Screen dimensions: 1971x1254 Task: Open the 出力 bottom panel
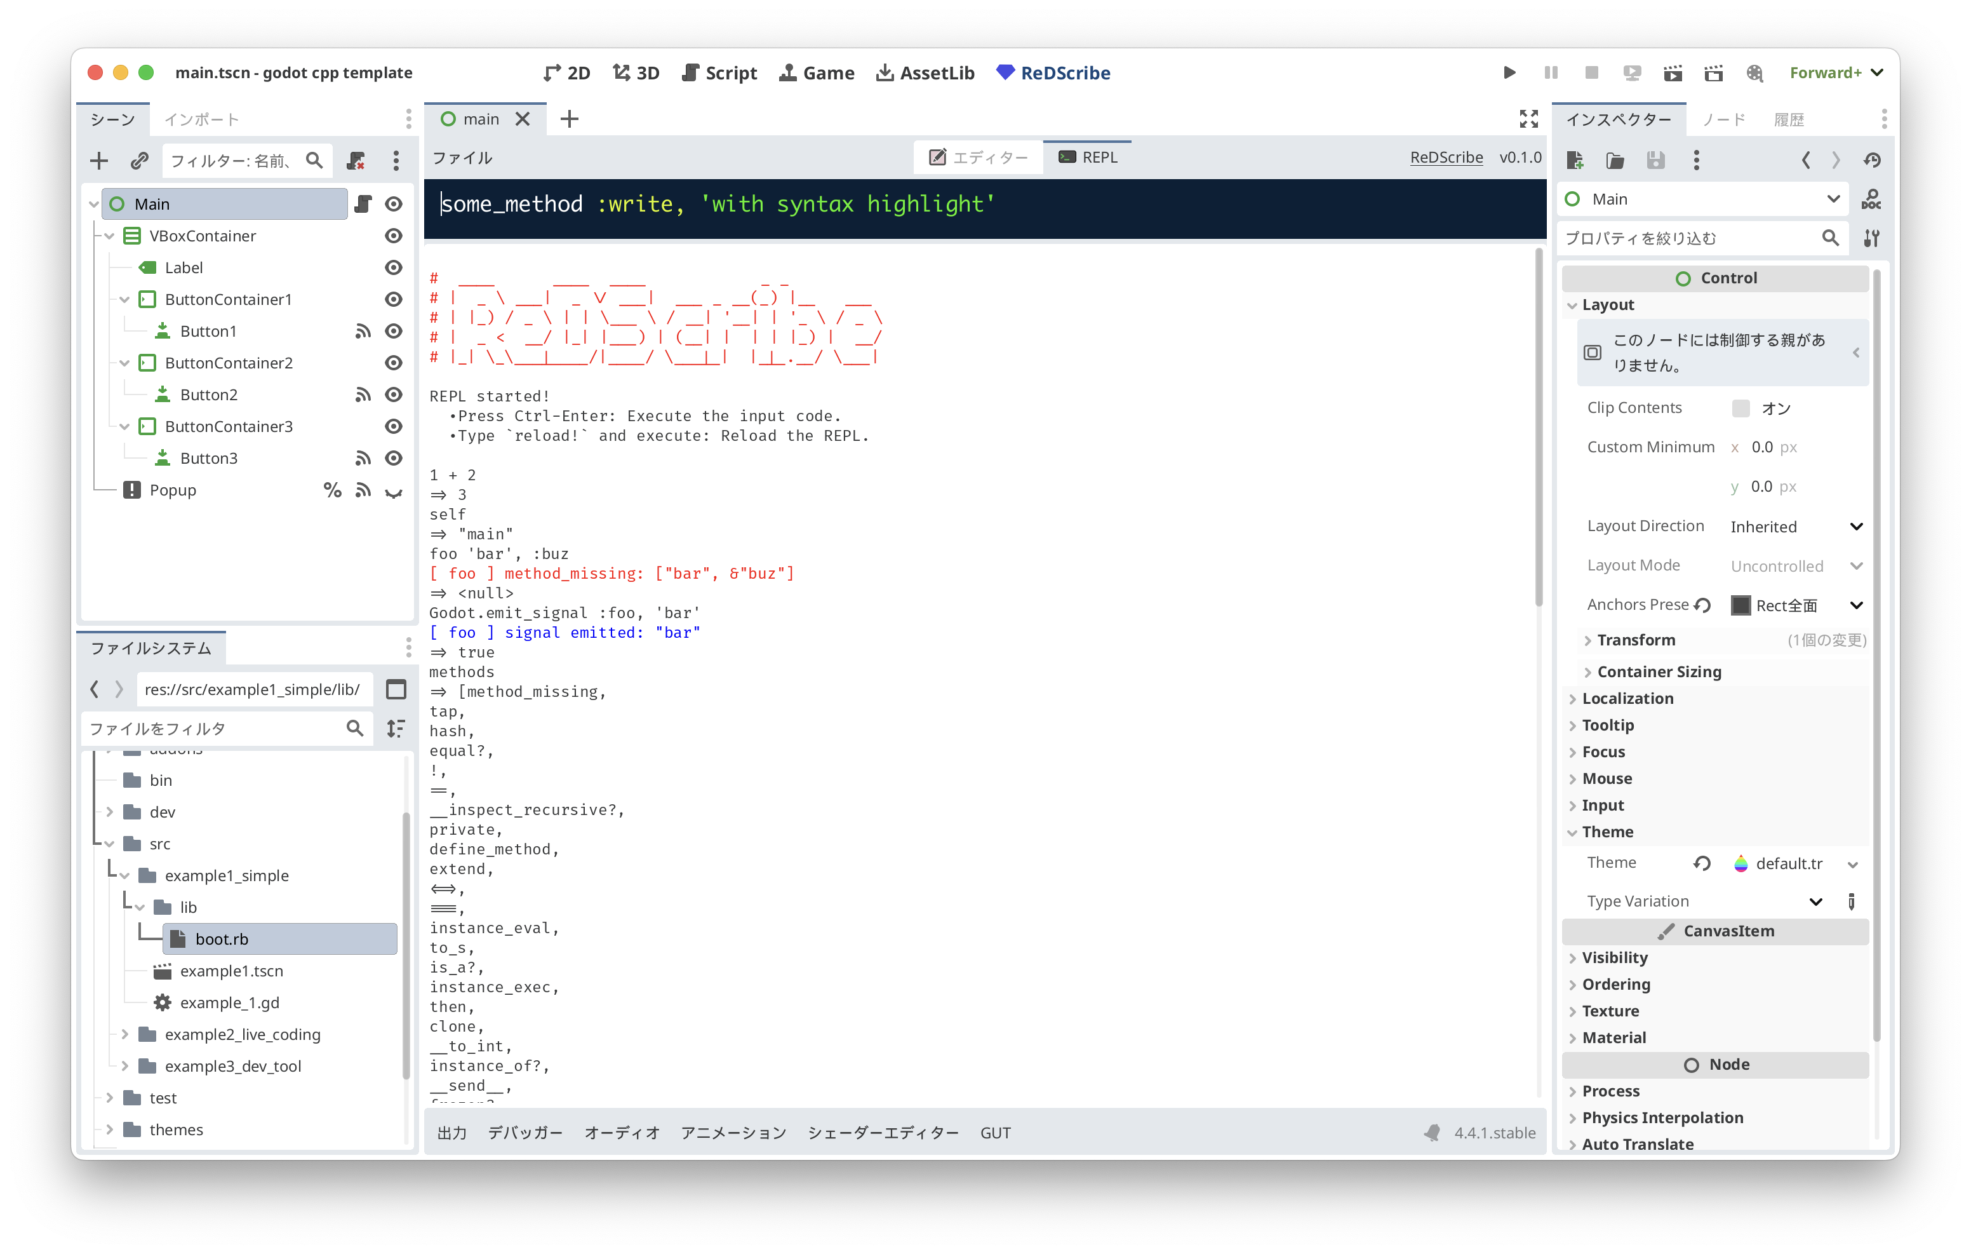(452, 1133)
